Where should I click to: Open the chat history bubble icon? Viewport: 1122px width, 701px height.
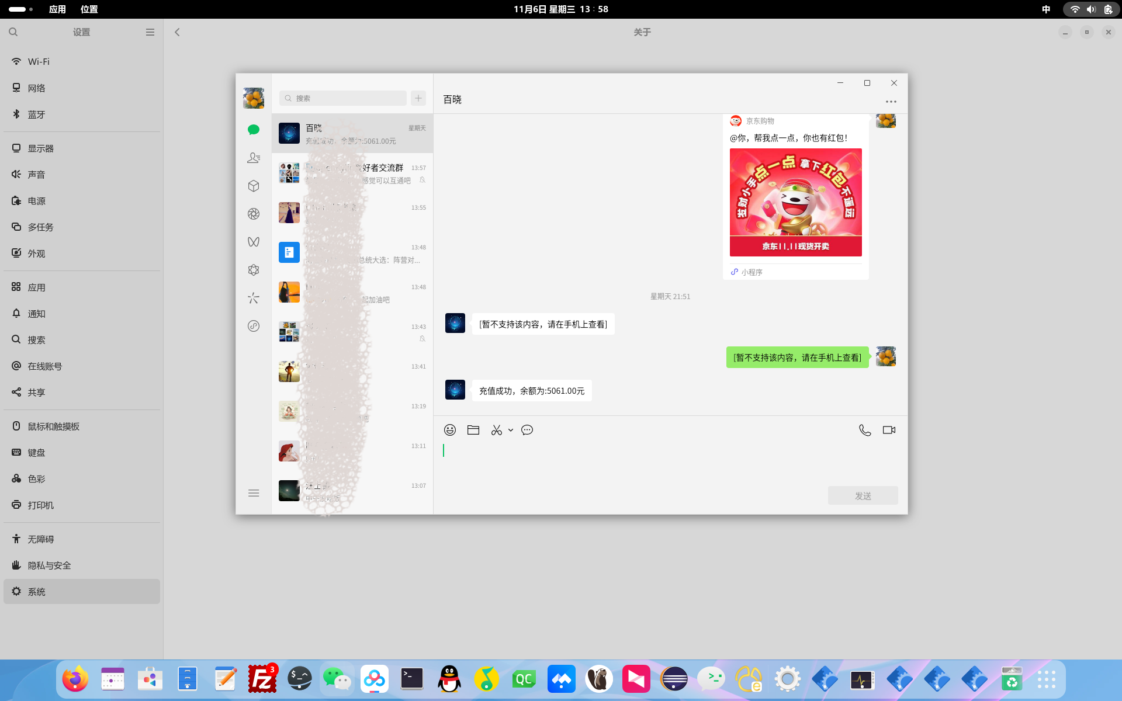pos(527,430)
